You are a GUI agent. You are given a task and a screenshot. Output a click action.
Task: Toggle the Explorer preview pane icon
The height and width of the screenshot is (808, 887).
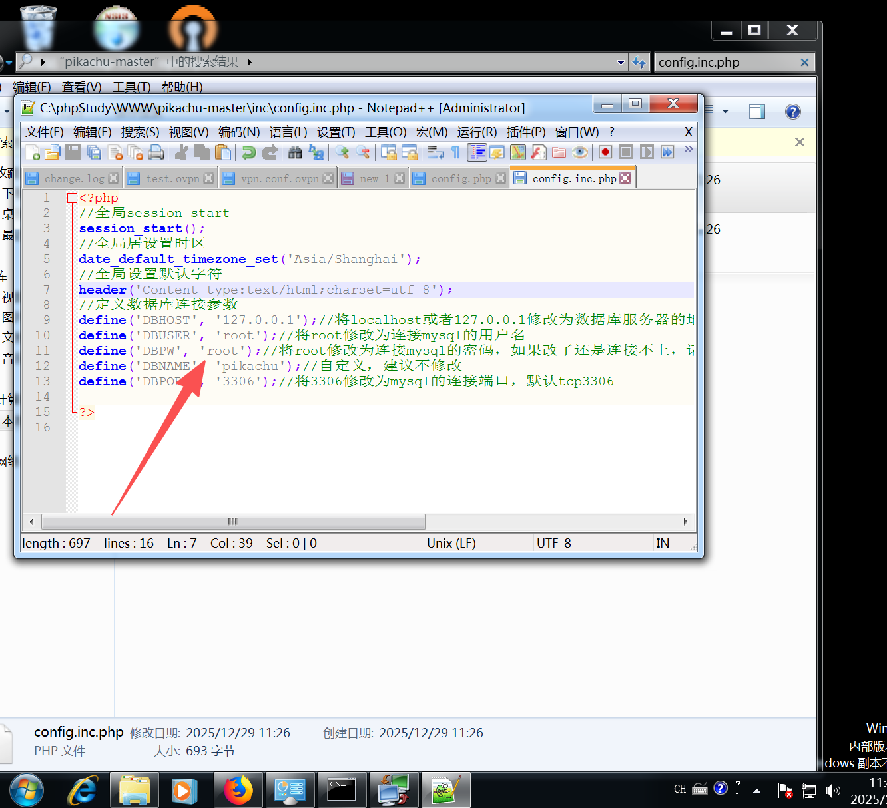pyautogui.click(x=757, y=112)
